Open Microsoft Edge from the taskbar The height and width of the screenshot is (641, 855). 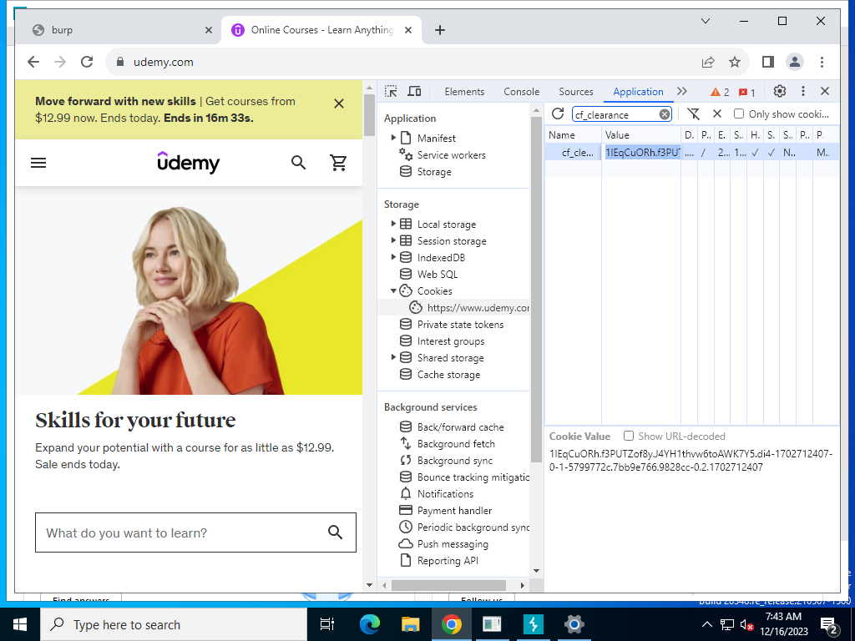pos(370,624)
